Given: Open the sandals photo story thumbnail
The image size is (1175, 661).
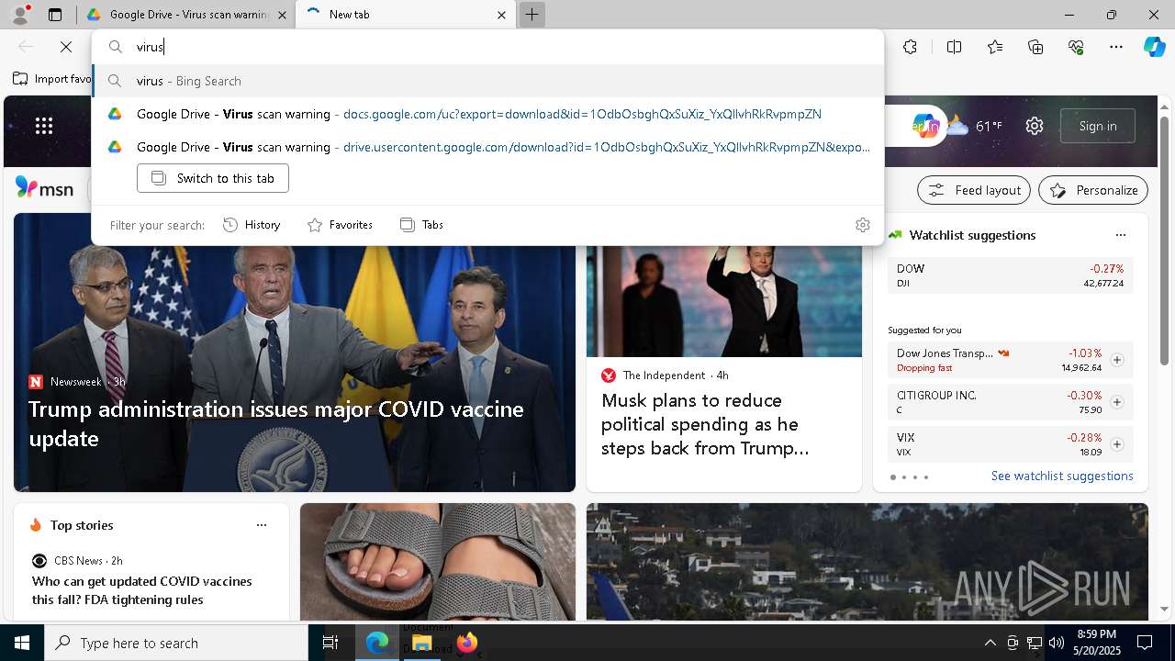Looking at the screenshot, I should click(x=438, y=562).
